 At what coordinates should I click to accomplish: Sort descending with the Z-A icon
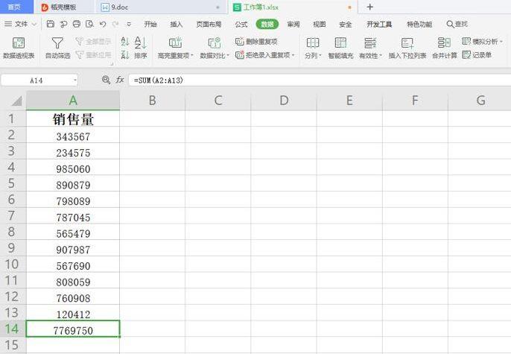[x=125, y=54]
